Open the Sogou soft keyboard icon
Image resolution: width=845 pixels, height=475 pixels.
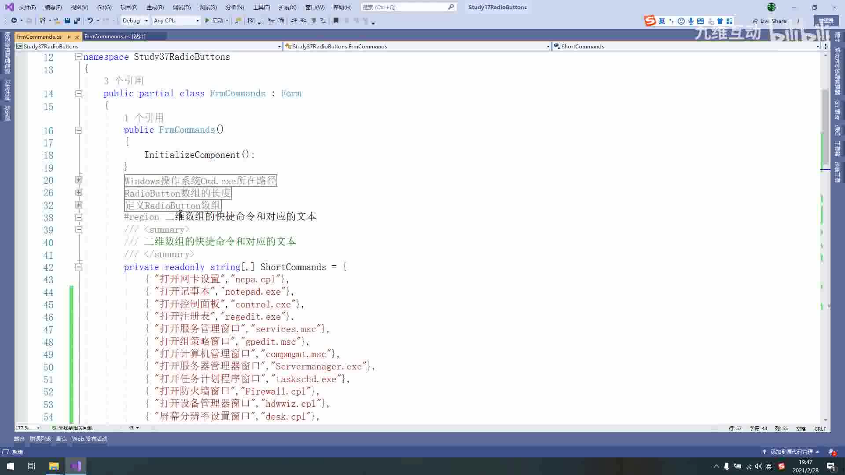tap(701, 21)
